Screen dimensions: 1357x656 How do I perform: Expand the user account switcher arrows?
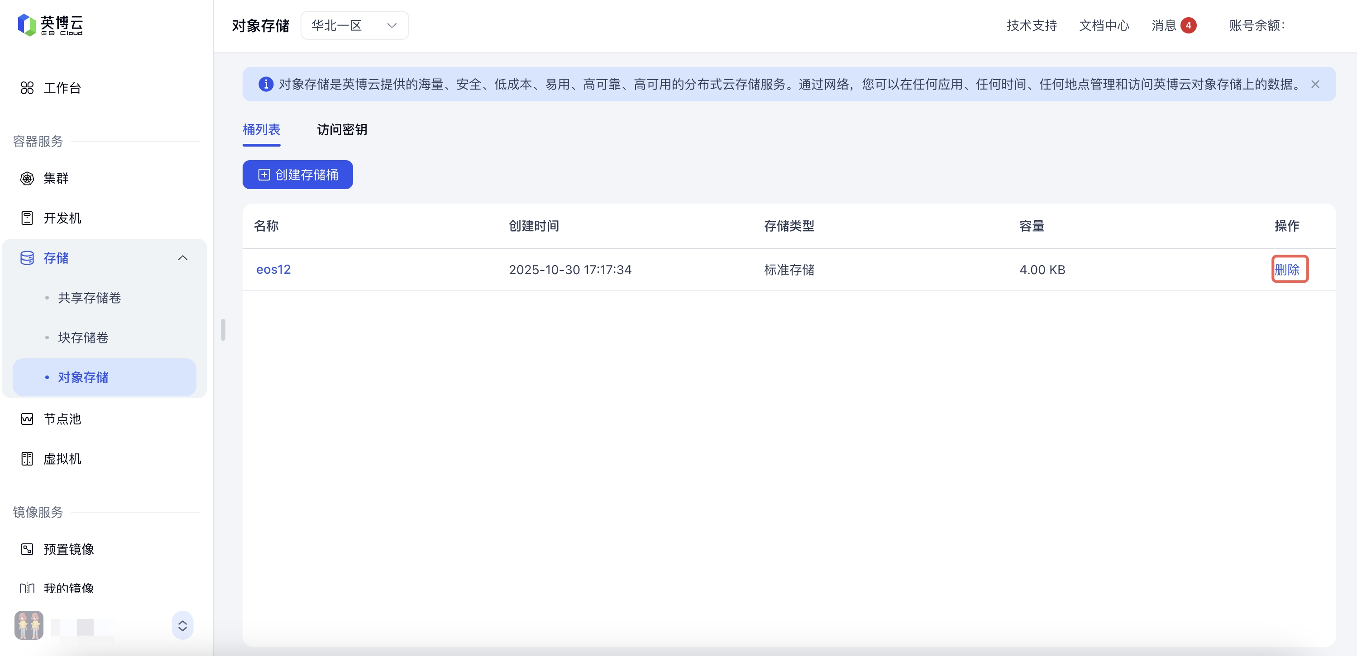pos(182,626)
